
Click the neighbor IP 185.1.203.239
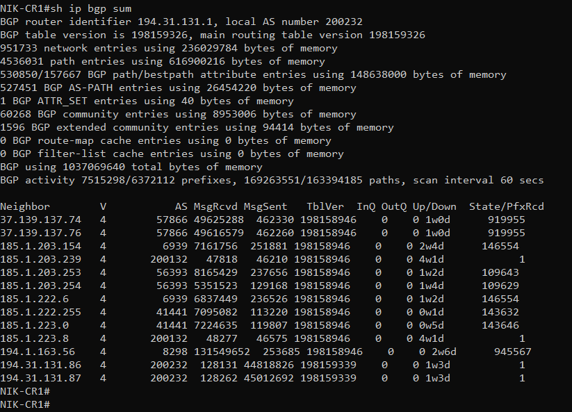coord(40,259)
